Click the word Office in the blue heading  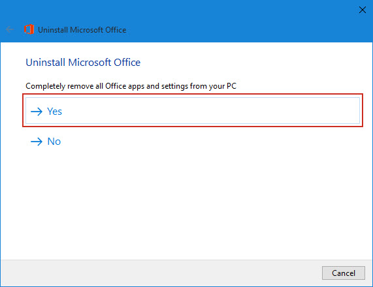pos(127,63)
